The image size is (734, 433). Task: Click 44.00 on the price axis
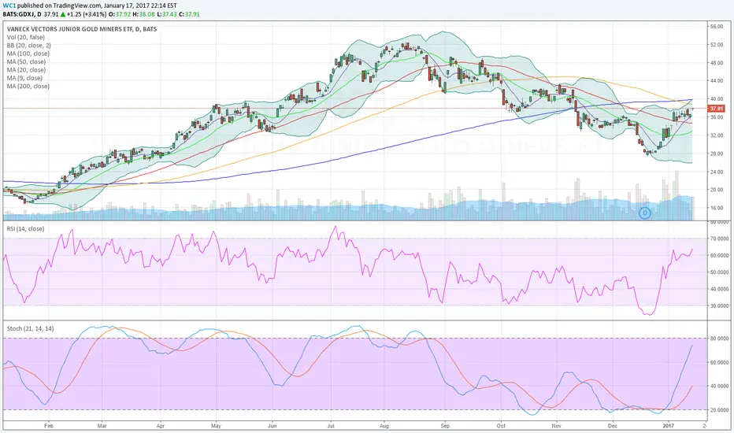click(716, 81)
